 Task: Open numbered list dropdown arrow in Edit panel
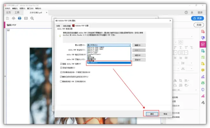point(186,53)
